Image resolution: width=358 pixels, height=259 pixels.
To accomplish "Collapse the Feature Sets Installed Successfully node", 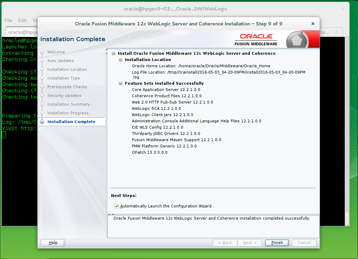I will click(x=120, y=84).
